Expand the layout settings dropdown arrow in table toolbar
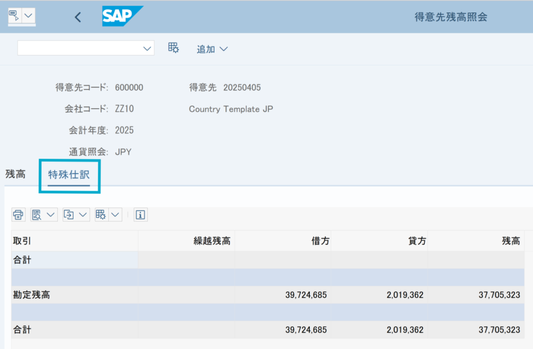The image size is (533, 349). [116, 215]
